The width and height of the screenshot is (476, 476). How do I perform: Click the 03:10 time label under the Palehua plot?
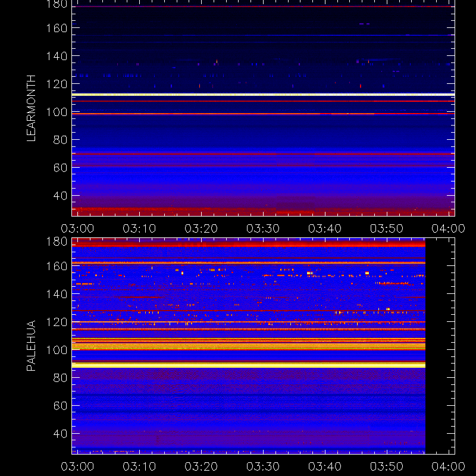(139, 466)
